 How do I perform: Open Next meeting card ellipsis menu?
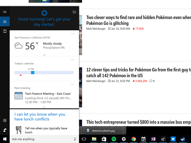(x=73, y=84)
